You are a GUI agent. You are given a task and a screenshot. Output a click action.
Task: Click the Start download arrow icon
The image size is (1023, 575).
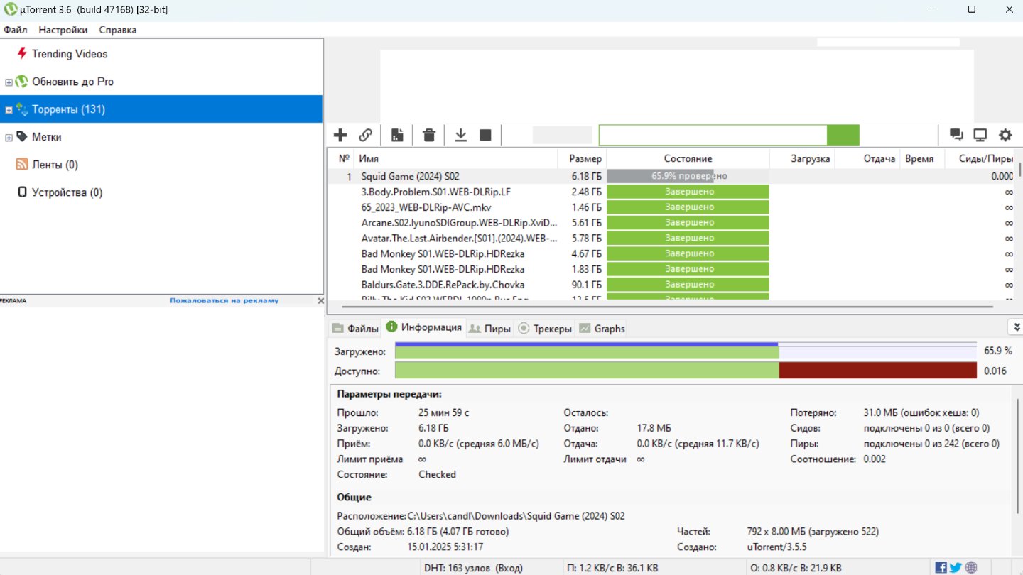460,135
